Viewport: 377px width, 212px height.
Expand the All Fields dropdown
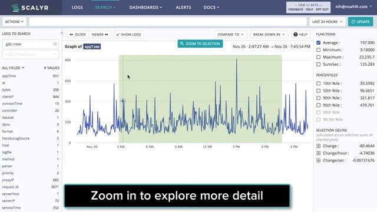click(x=13, y=68)
